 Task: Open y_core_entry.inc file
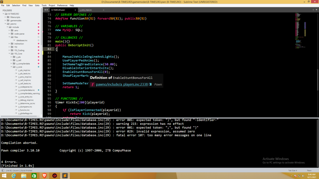pos(25,97)
